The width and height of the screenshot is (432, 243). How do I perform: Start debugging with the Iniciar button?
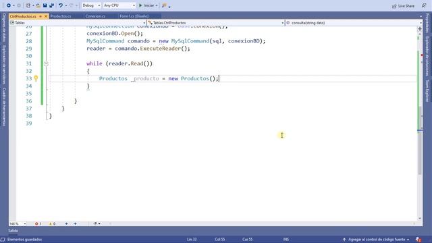click(x=146, y=5)
